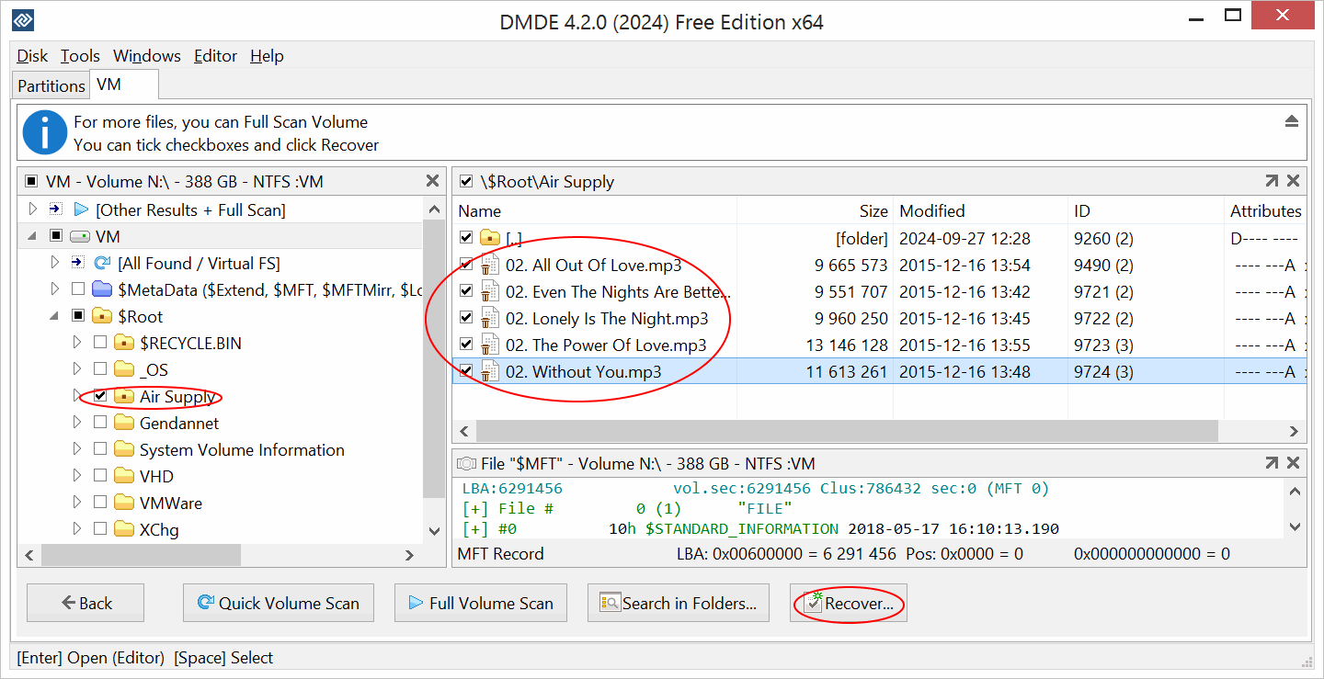Image resolution: width=1324 pixels, height=679 pixels.
Task: Expand the All Found / Virtual FS node
Action: click(55, 263)
